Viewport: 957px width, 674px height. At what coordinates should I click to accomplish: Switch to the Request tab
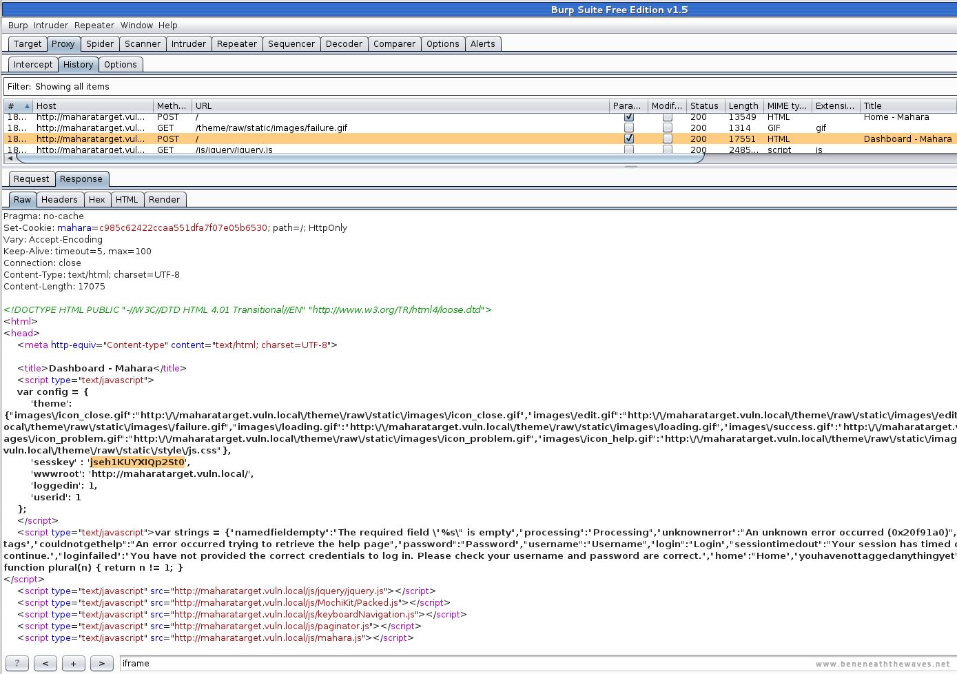pyautogui.click(x=32, y=178)
